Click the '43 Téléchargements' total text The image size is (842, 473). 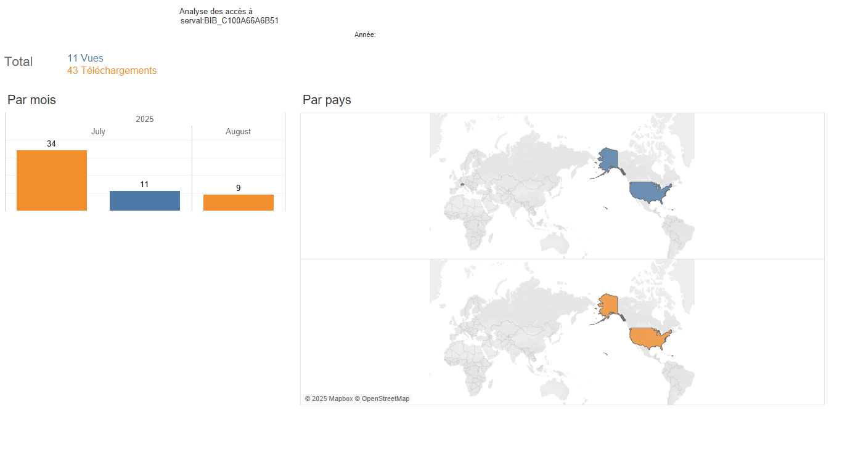pyautogui.click(x=112, y=71)
